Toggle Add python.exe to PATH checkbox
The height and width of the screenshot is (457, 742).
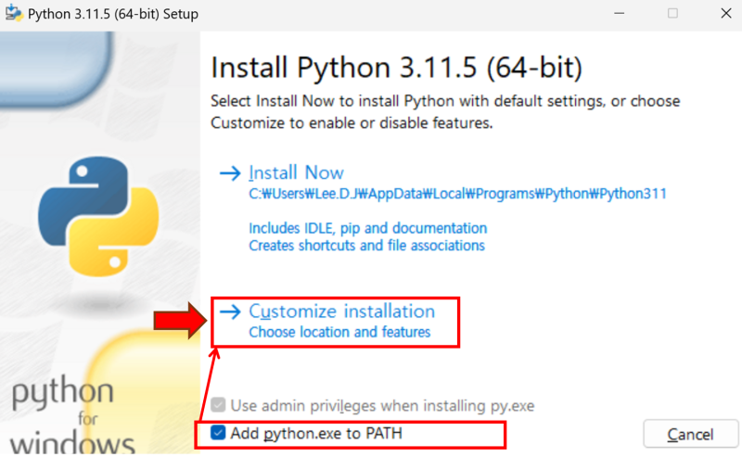point(218,432)
